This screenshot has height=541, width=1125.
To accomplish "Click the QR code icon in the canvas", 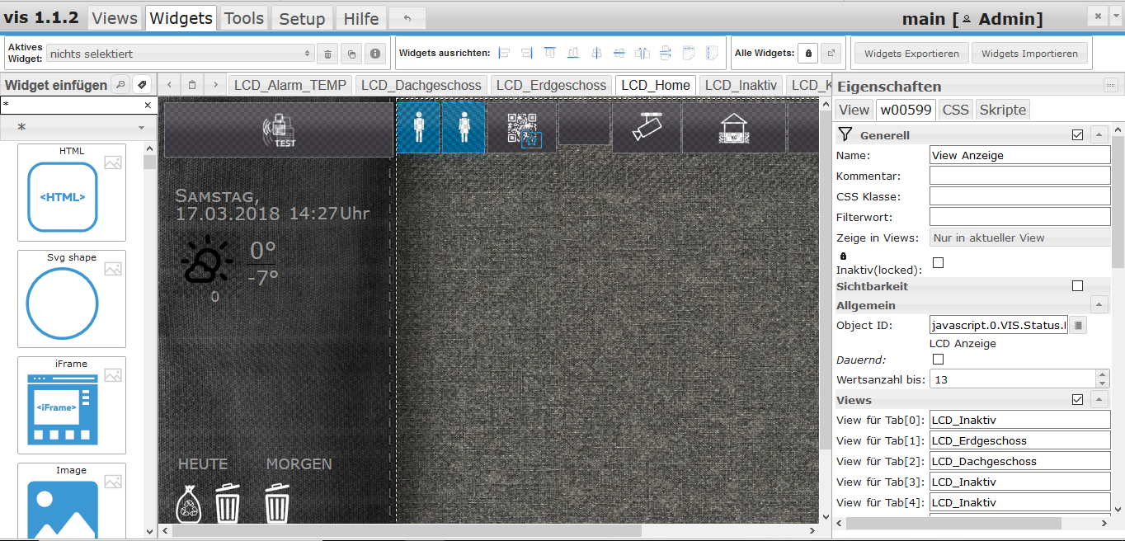I will point(522,128).
